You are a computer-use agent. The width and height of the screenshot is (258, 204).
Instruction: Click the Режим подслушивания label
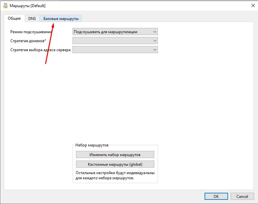(31, 32)
